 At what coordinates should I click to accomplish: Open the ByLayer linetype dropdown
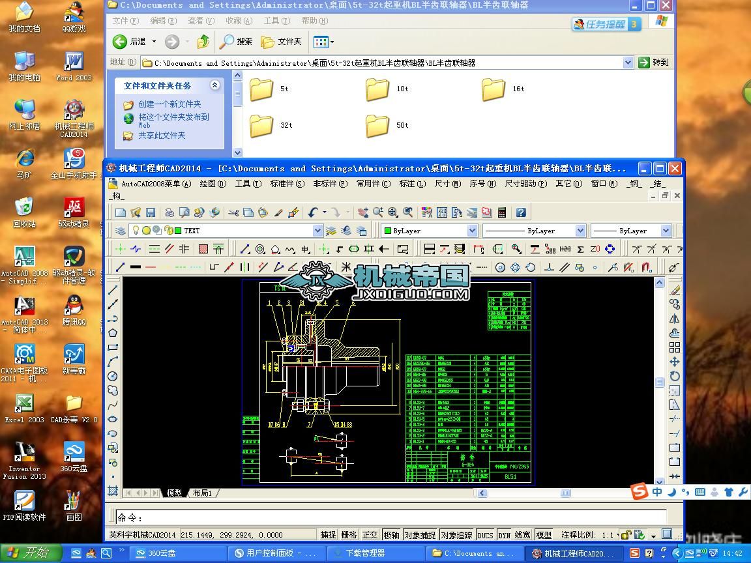point(580,231)
